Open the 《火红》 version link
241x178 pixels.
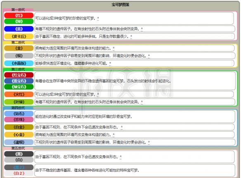pos(19,94)
